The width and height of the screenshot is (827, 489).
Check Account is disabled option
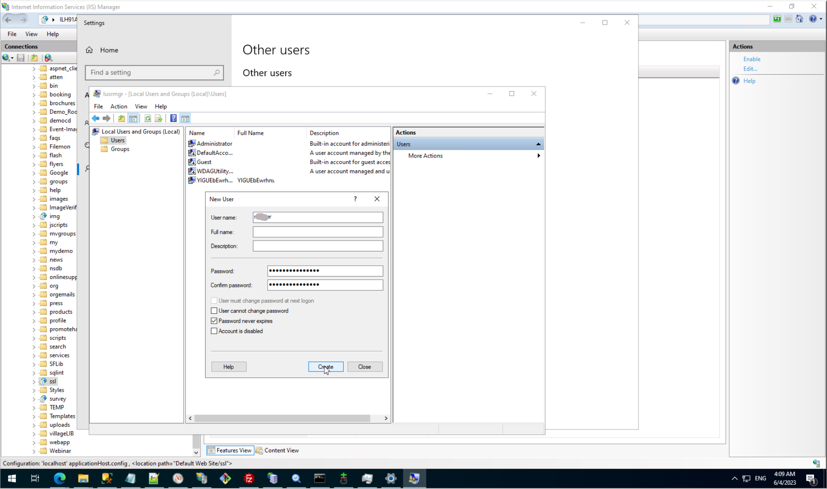pyautogui.click(x=214, y=331)
